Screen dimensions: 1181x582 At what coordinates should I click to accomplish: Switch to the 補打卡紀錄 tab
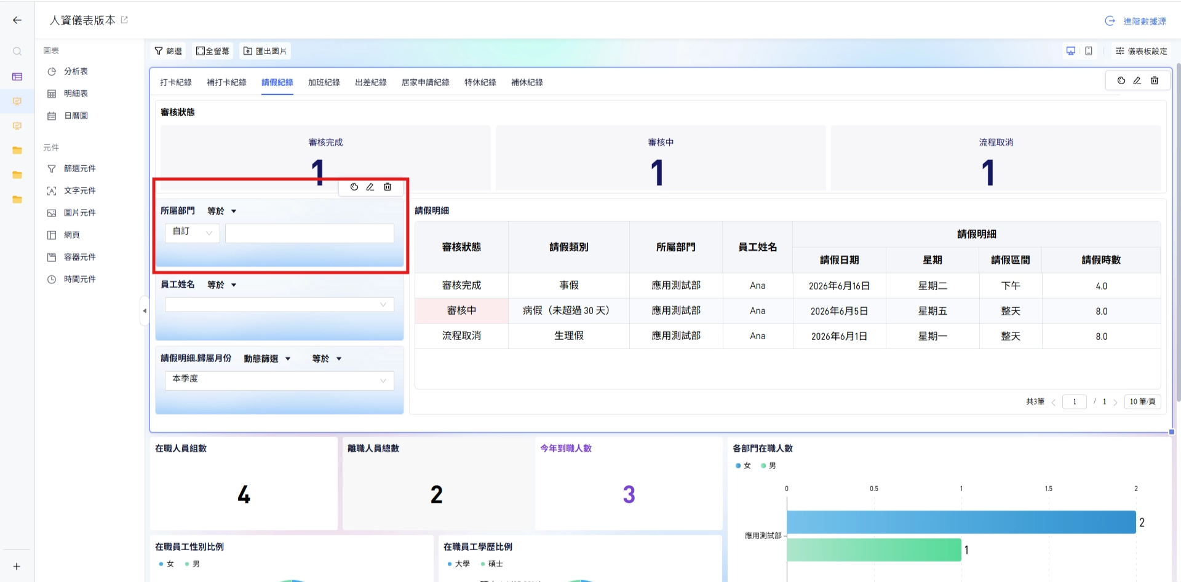point(226,82)
